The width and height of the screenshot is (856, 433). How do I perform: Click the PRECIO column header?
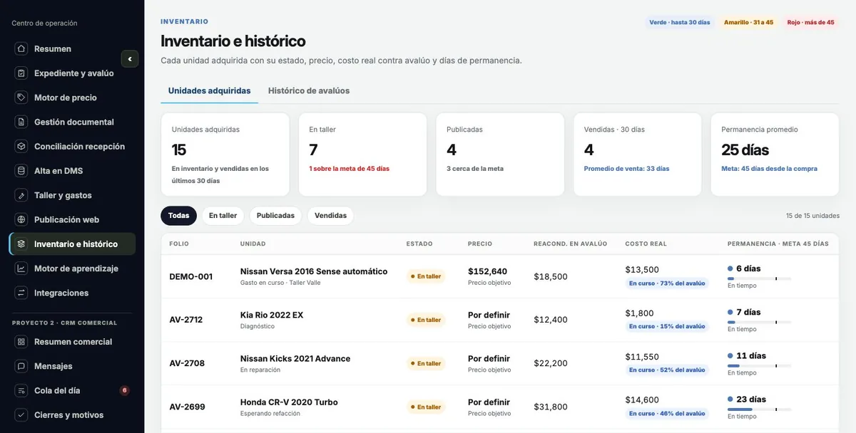click(x=480, y=244)
